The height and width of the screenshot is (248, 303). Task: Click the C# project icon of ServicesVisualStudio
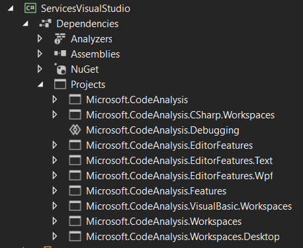tap(30, 9)
